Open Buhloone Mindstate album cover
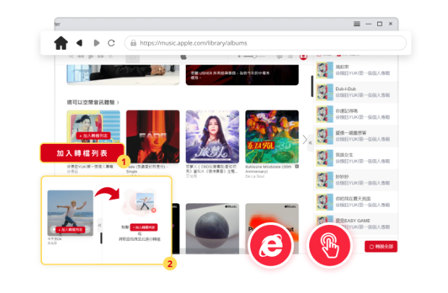Image resolution: width=448 pixels, height=293 pixels. pyautogui.click(x=272, y=137)
